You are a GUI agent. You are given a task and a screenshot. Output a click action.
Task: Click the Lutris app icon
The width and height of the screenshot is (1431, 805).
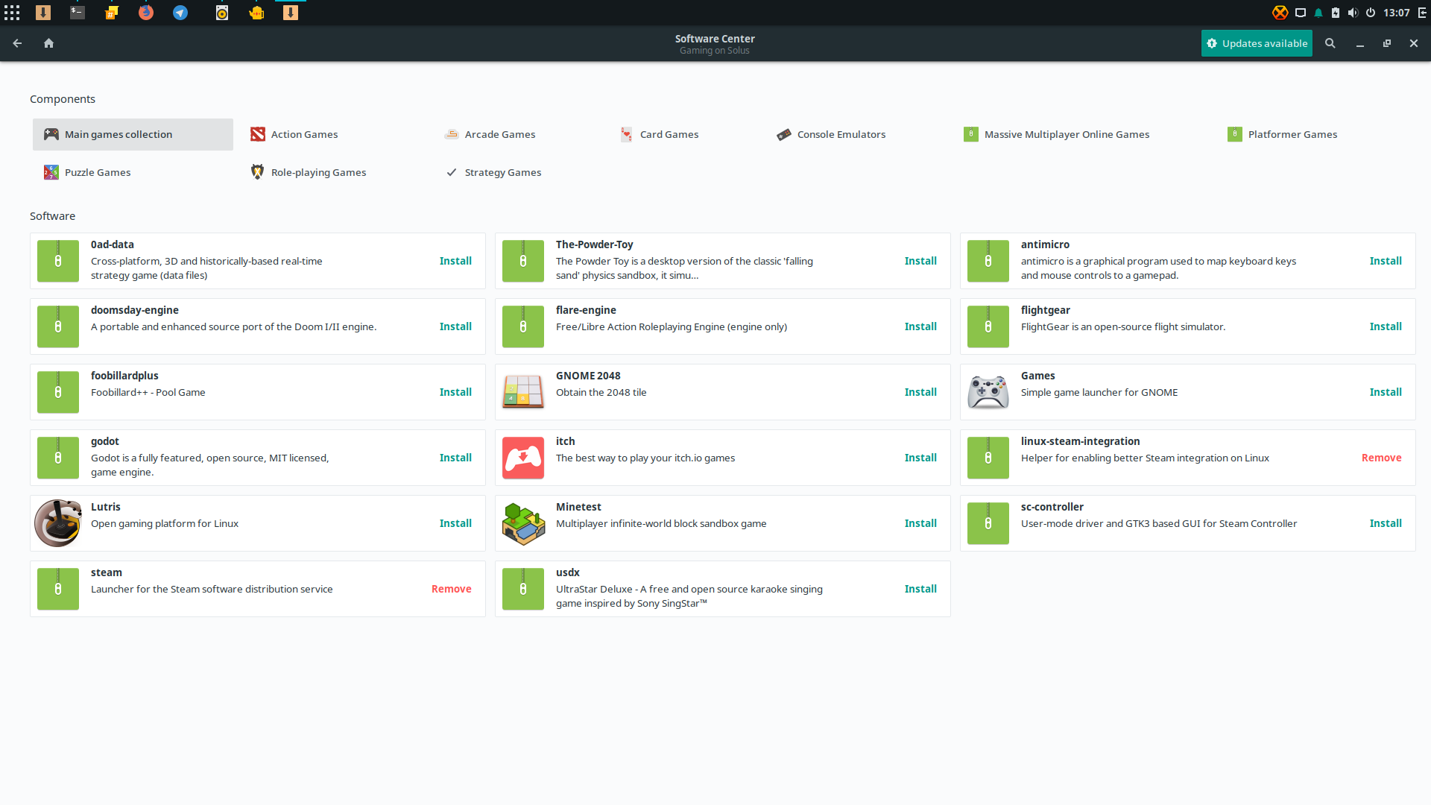58,523
